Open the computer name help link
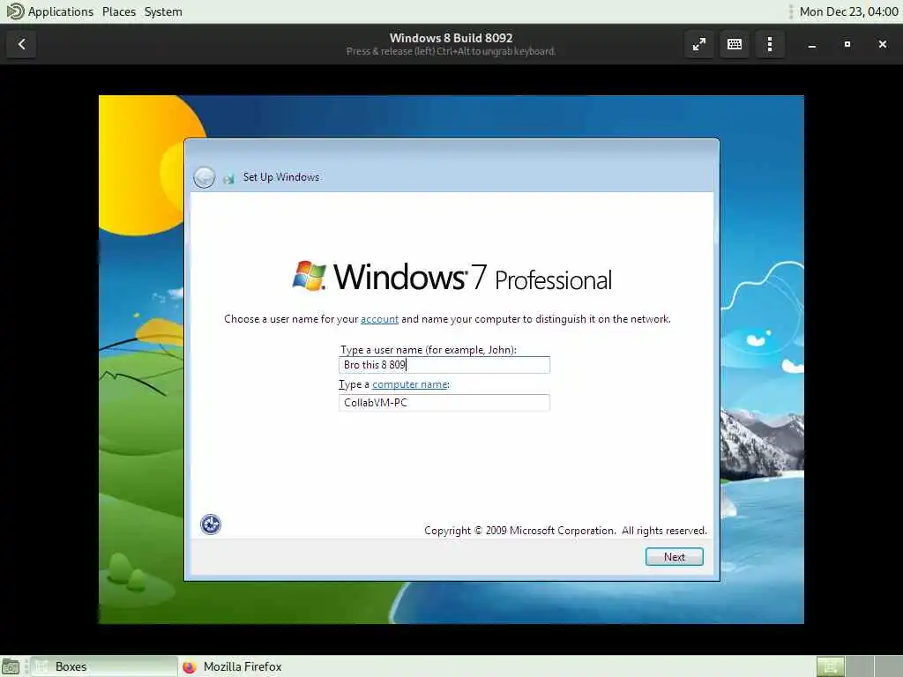This screenshot has height=677, width=903. [410, 384]
